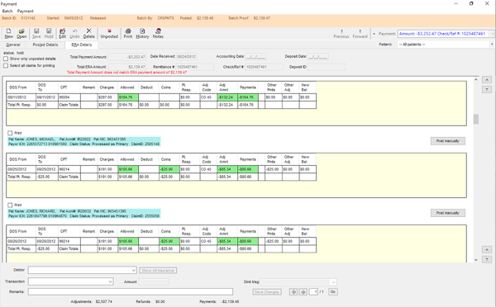Click Post manually for JONES, RICHARD
The width and height of the screenshot is (496, 307).
[x=447, y=213]
